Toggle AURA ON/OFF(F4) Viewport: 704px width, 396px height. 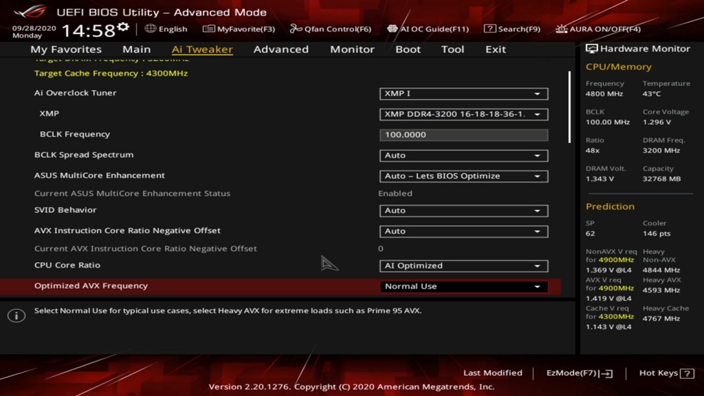(598, 29)
